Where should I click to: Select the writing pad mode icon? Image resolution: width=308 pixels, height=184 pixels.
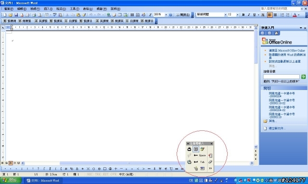tap(196, 149)
